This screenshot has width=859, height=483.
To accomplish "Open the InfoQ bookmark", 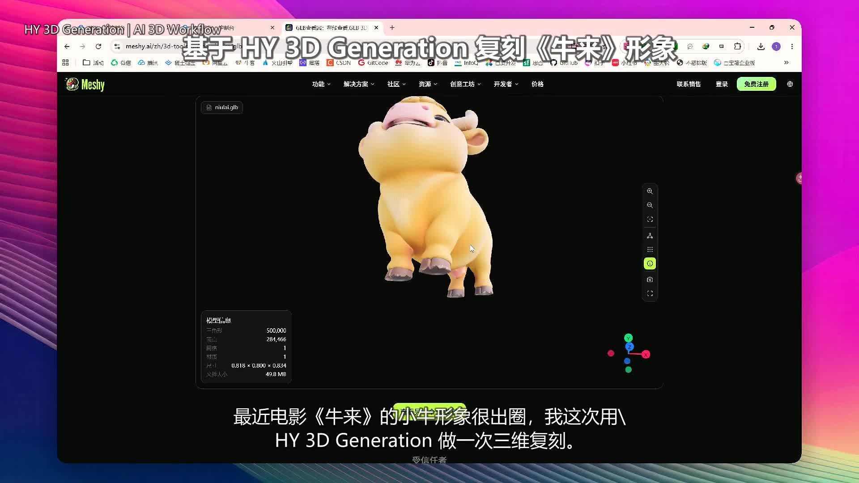I will coord(466,63).
